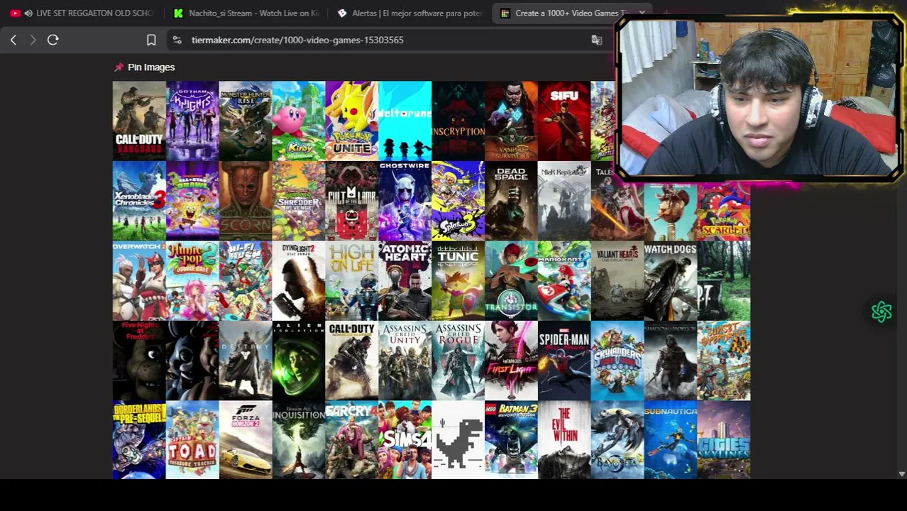This screenshot has width=907, height=511.
Task: Pick the Alien Isolation thumbnail
Action: pyautogui.click(x=299, y=361)
